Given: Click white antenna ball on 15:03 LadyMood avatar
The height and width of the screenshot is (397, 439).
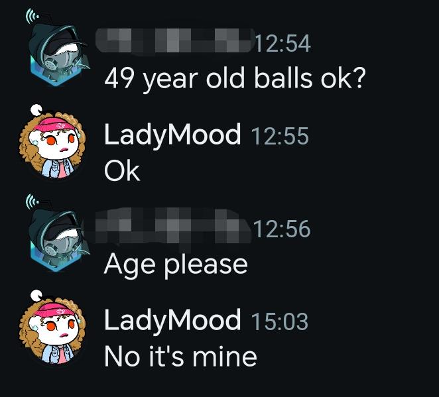Looking at the screenshot, I should point(36,296).
